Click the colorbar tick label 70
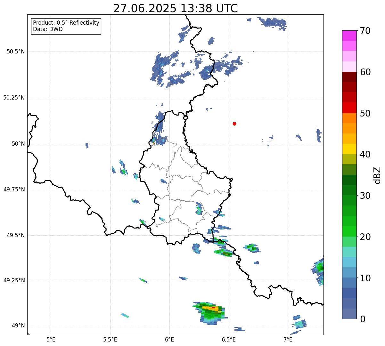The image size is (385, 346). tap(365, 31)
